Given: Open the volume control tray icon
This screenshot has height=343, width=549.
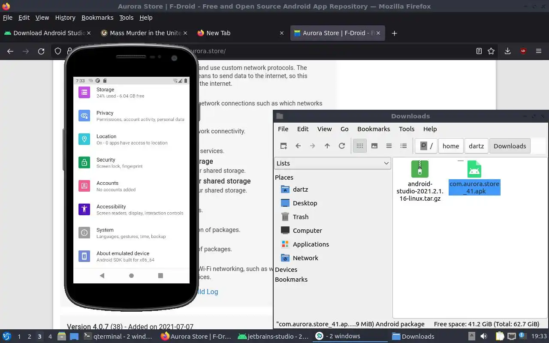Looking at the screenshot, I should coord(484,337).
